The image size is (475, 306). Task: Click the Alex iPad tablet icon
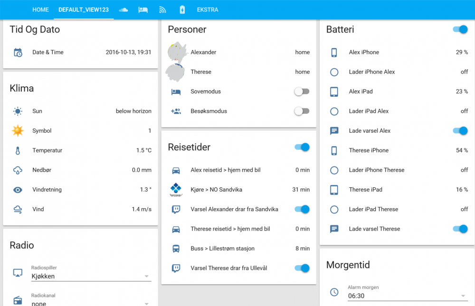334,92
